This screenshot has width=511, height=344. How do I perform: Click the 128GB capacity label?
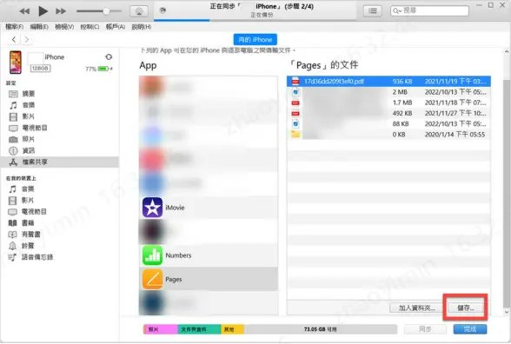point(40,69)
